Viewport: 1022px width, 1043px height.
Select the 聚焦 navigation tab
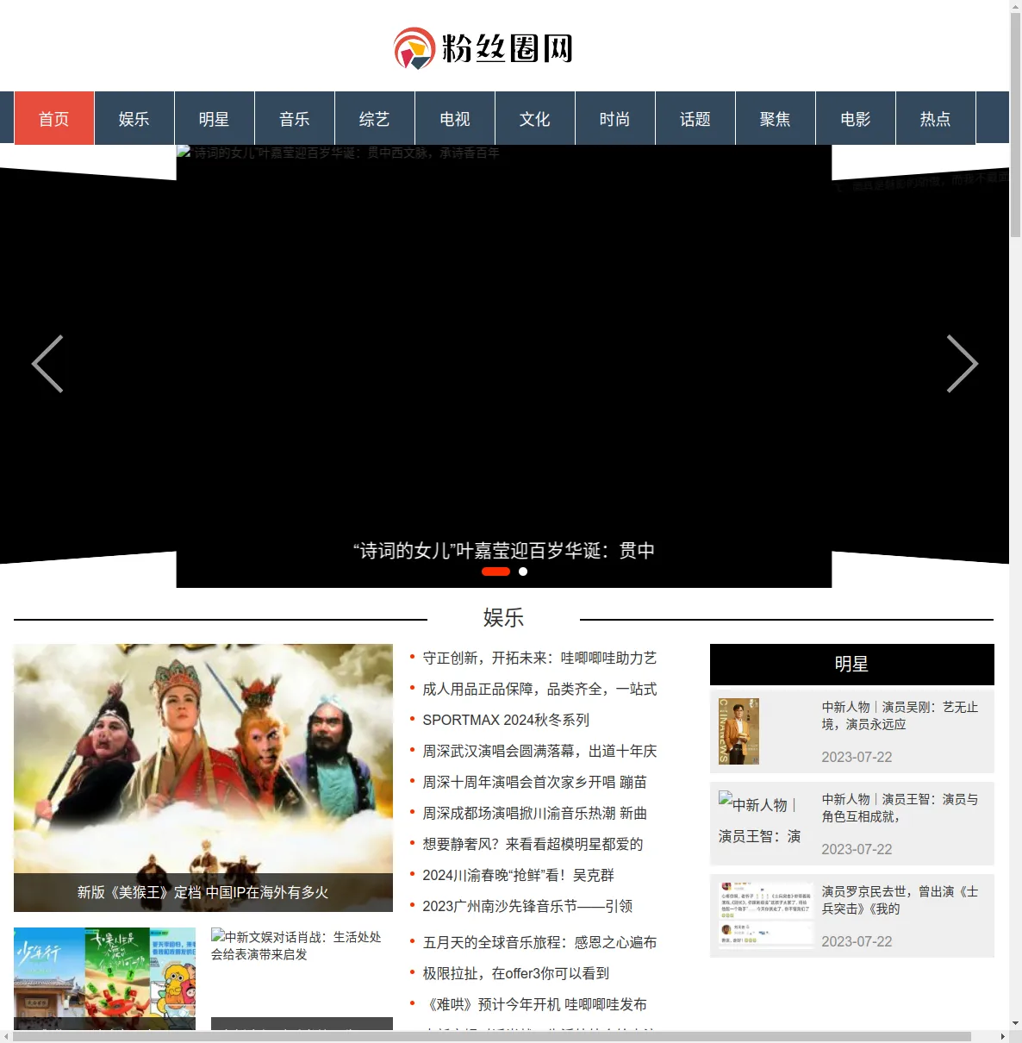(776, 119)
